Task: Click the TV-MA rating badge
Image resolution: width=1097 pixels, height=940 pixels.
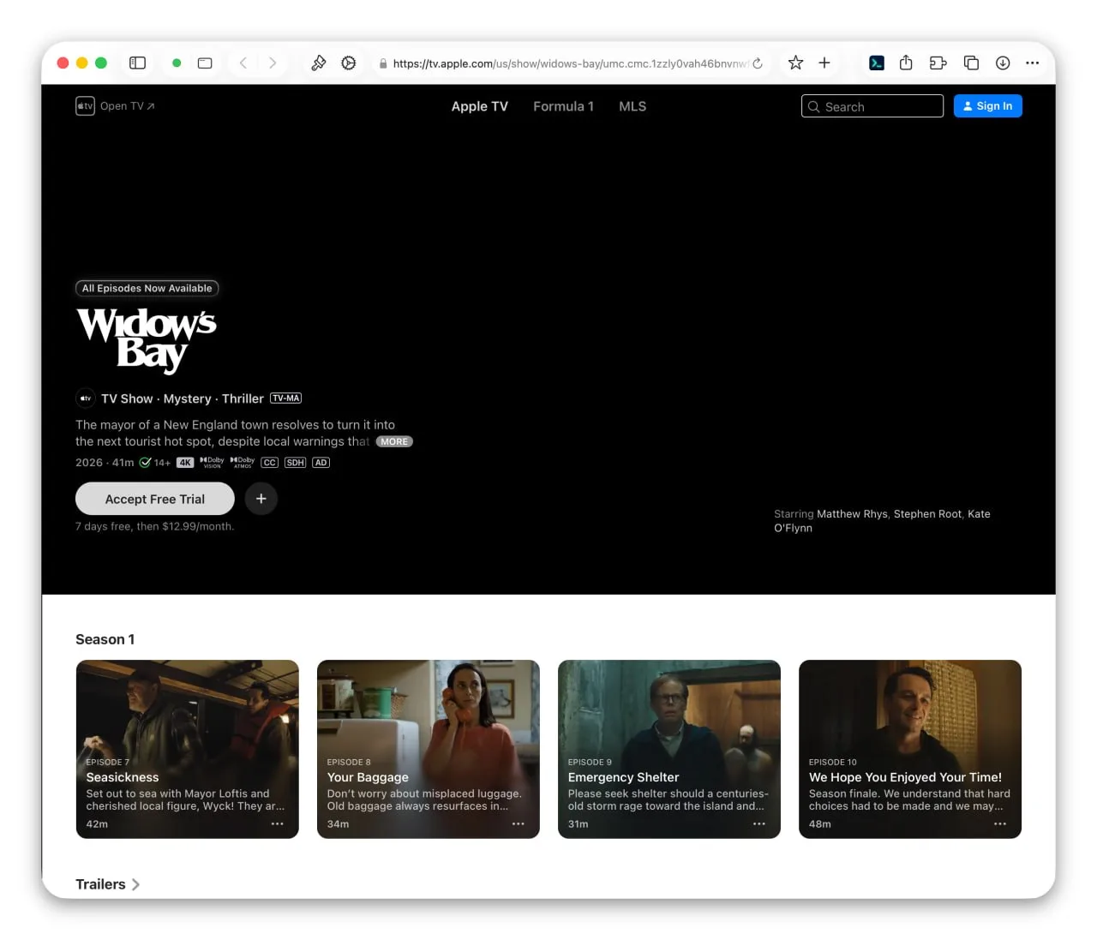Action: point(285,398)
